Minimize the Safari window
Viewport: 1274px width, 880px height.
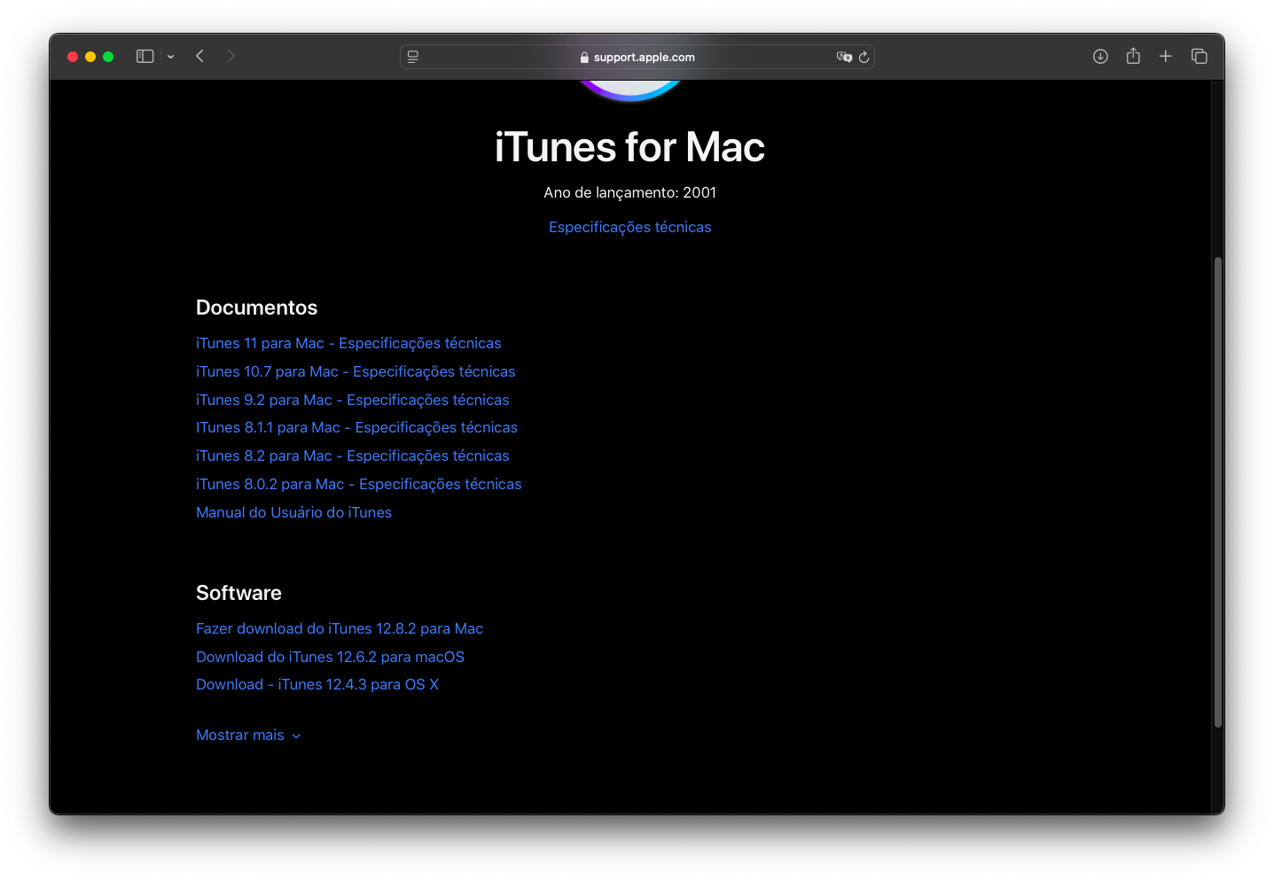(x=90, y=57)
